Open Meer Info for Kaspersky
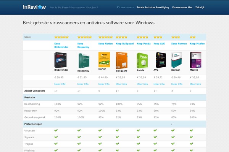The image size is (229, 152). pyautogui.click(x=83, y=84)
